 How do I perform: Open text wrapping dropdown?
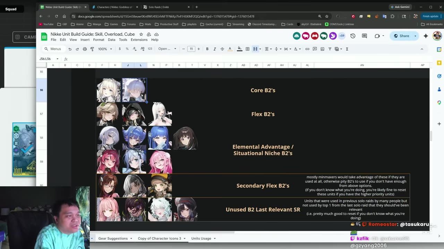(x=288, y=49)
